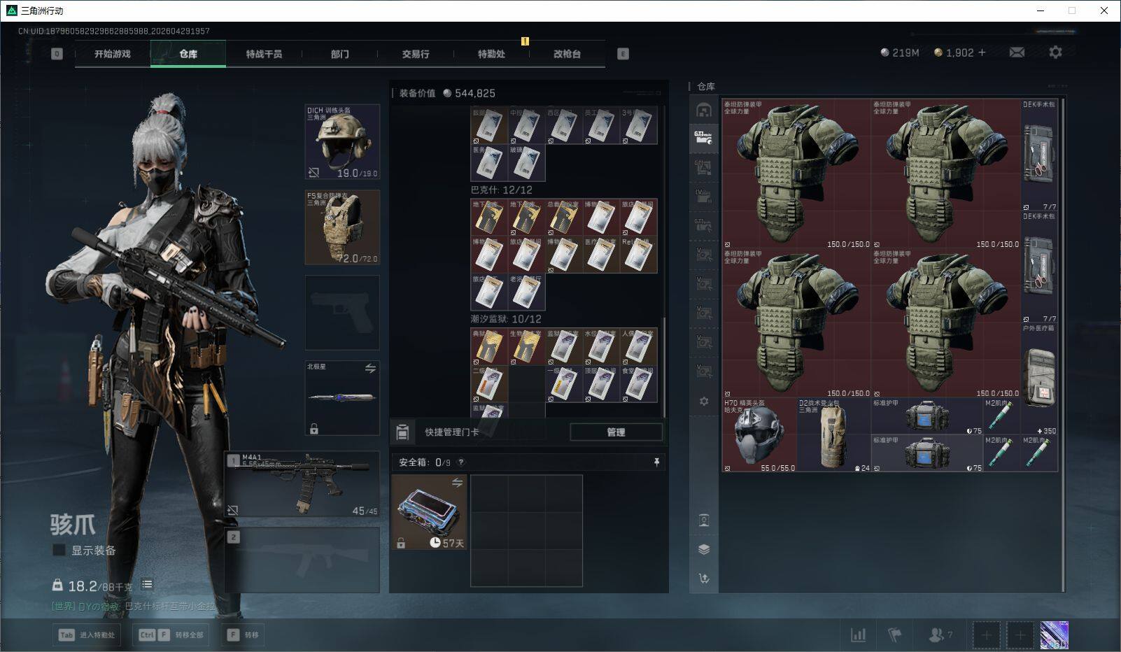
Task: Toggle the 显示装备 checkbox
Action: coord(59,551)
